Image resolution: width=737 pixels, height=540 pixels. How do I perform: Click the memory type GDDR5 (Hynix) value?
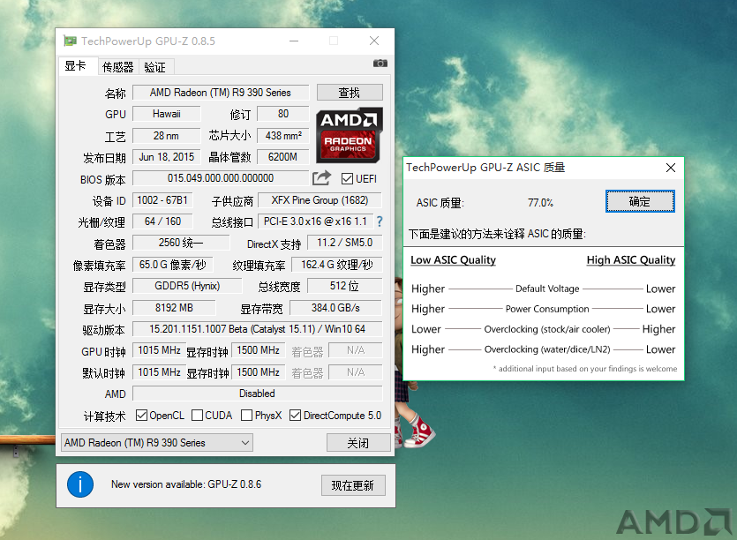[187, 286]
